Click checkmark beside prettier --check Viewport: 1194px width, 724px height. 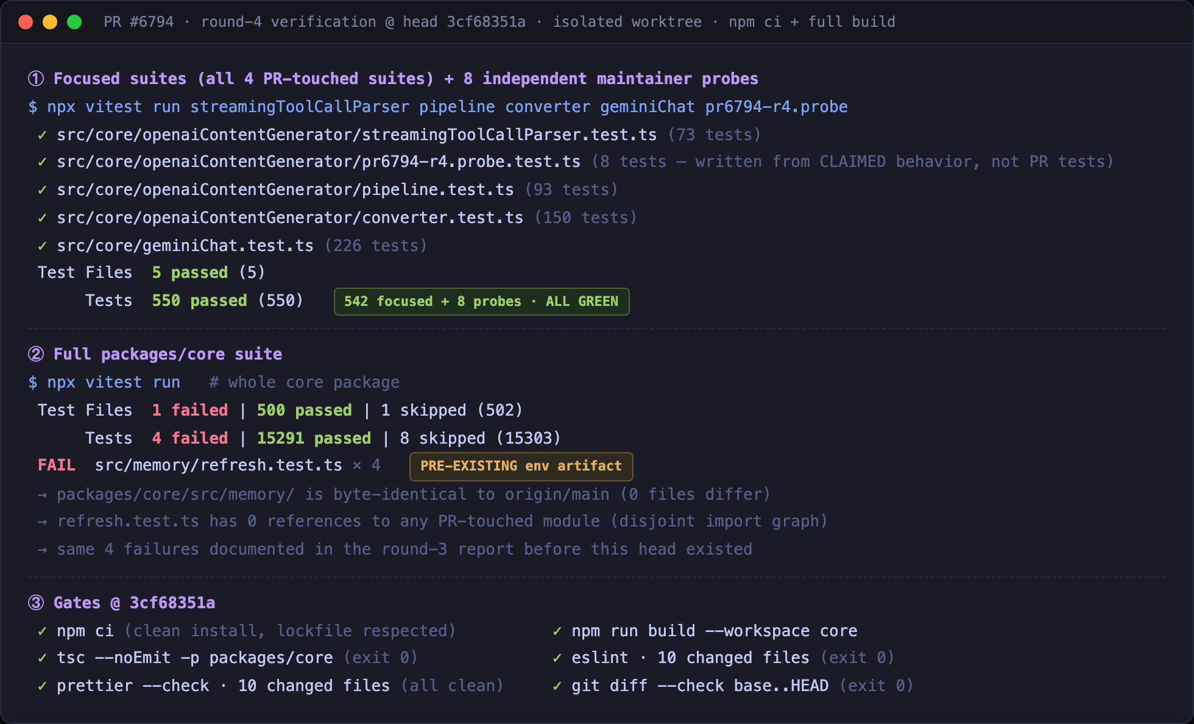(x=42, y=686)
